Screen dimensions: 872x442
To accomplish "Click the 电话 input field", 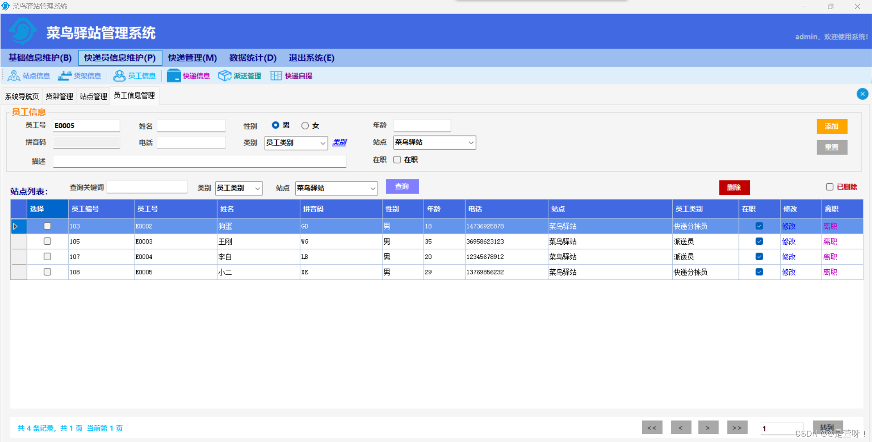I will coord(191,142).
